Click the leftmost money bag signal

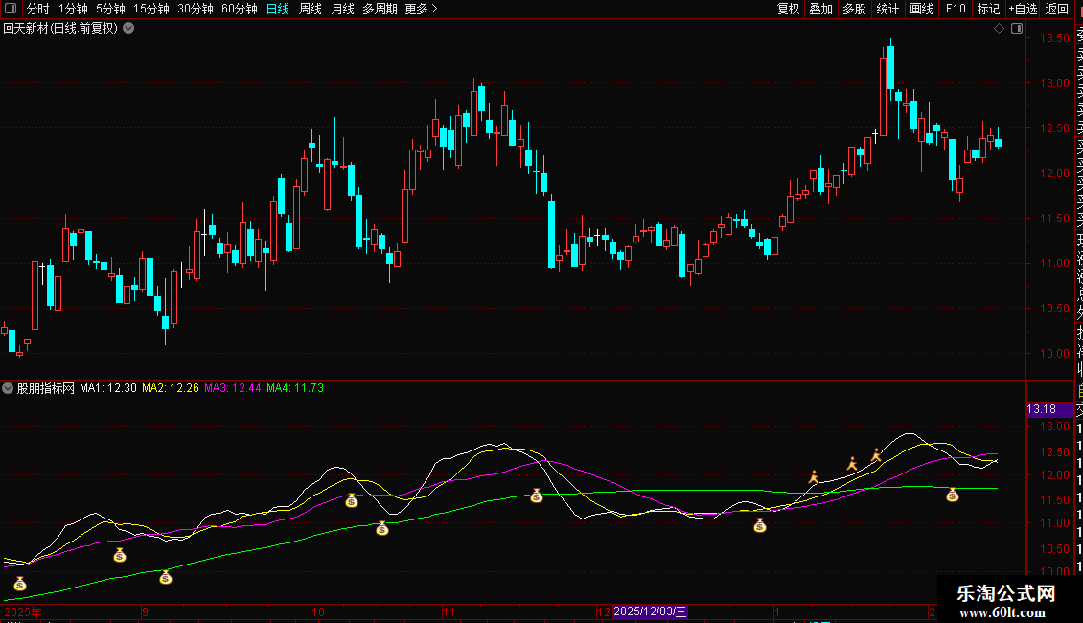(20, 585)
